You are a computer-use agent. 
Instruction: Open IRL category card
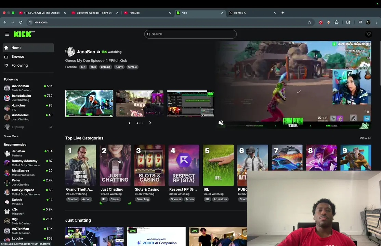tap(218, 165)
